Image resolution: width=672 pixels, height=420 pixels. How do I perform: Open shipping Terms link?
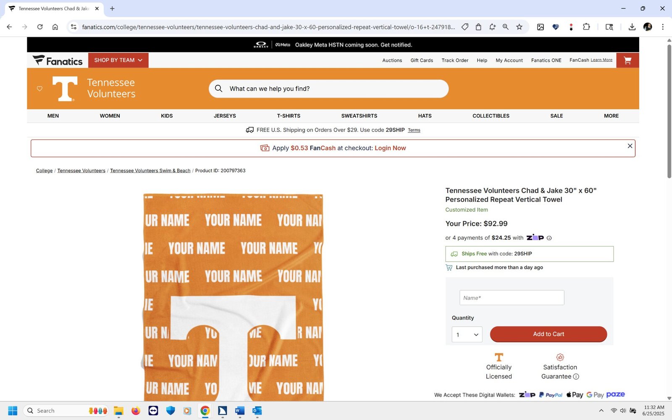pos(414,130)
